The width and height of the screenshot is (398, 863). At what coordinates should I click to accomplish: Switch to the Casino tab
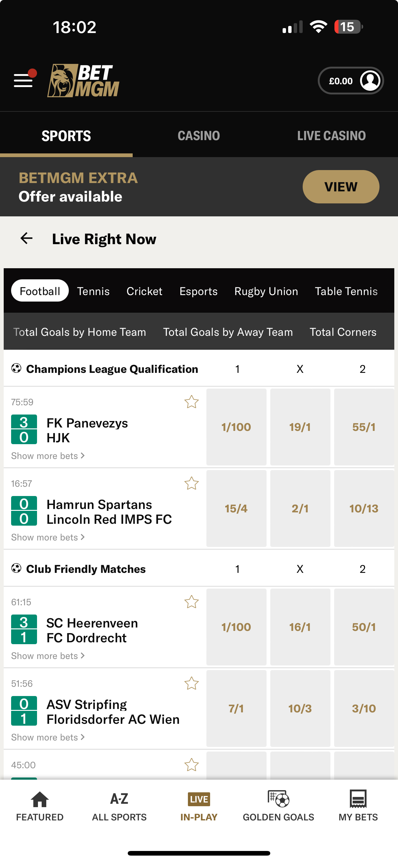click(x=198, y=135)
